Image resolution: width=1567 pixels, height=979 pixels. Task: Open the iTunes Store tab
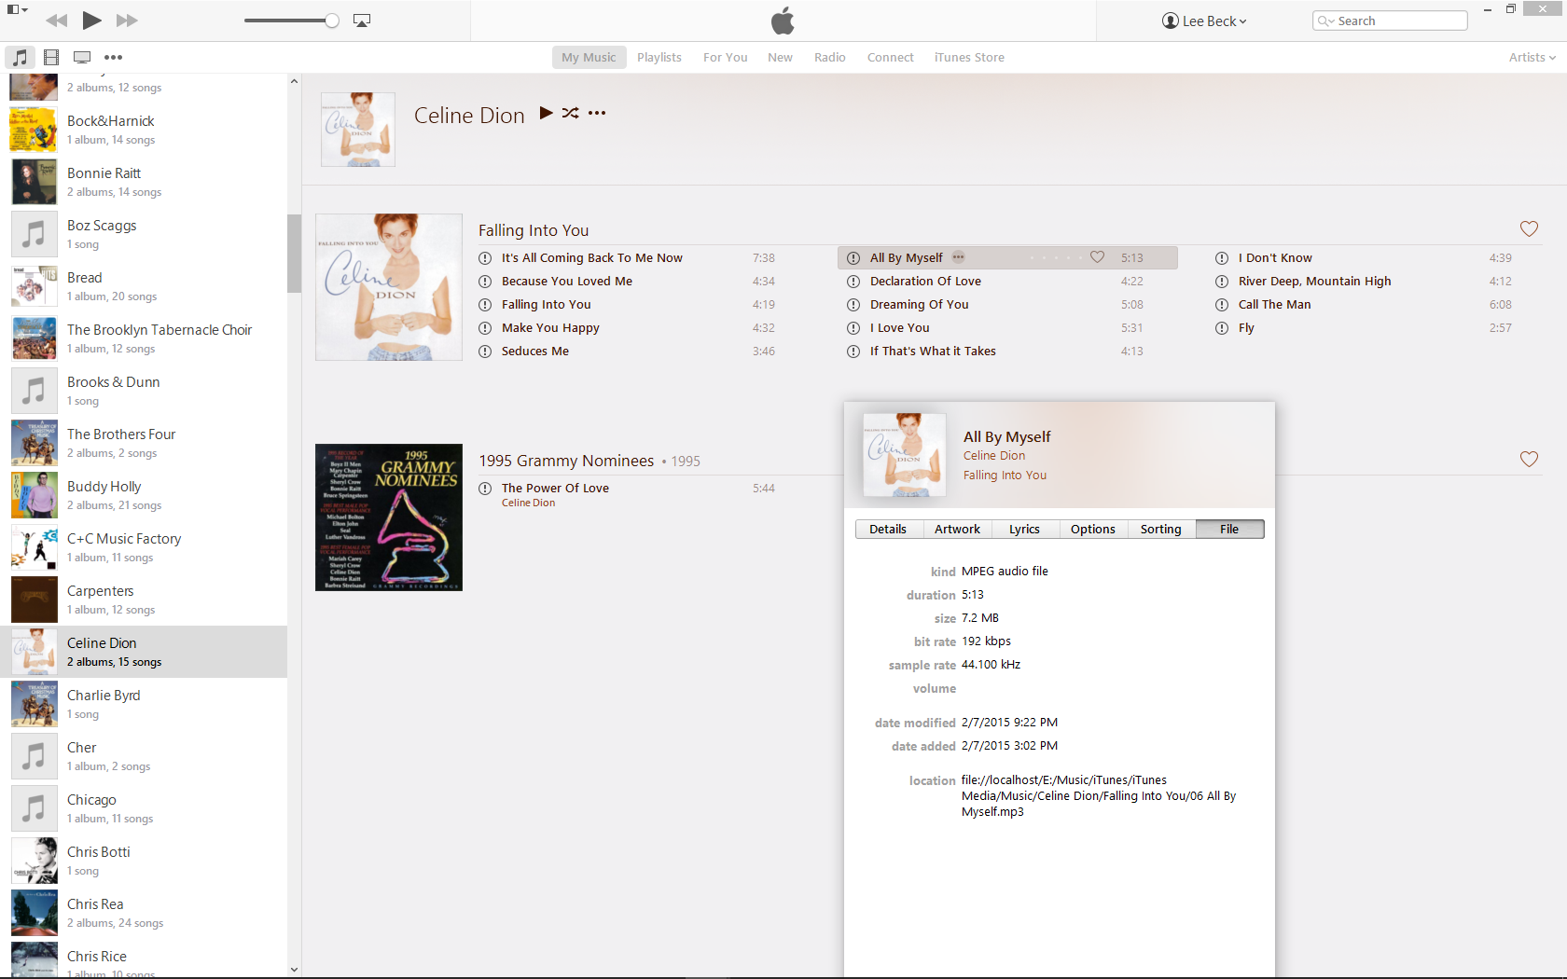click(969, 58)
